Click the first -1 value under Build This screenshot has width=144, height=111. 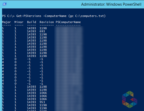tap(29, 59)
